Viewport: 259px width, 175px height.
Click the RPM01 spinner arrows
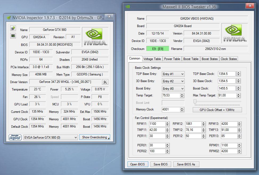[239, 145]
